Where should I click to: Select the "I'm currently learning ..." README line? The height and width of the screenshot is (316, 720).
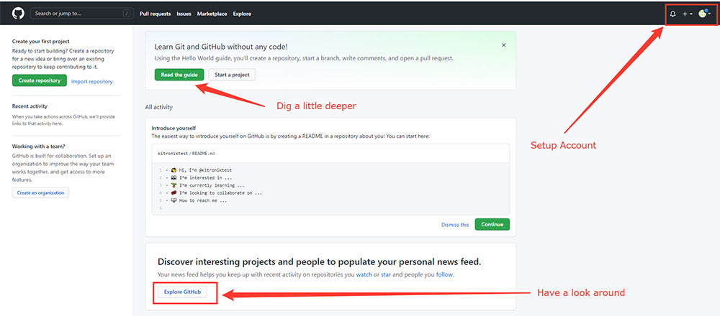point(207,185)
